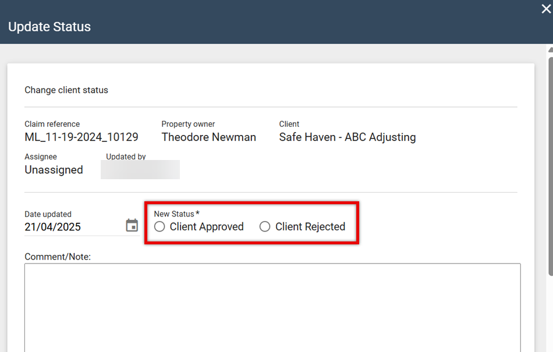Image resolution: width=553 pixels, height=352 pixels.
Task: Click the Date updated label
Action: [x=48, y=214]
